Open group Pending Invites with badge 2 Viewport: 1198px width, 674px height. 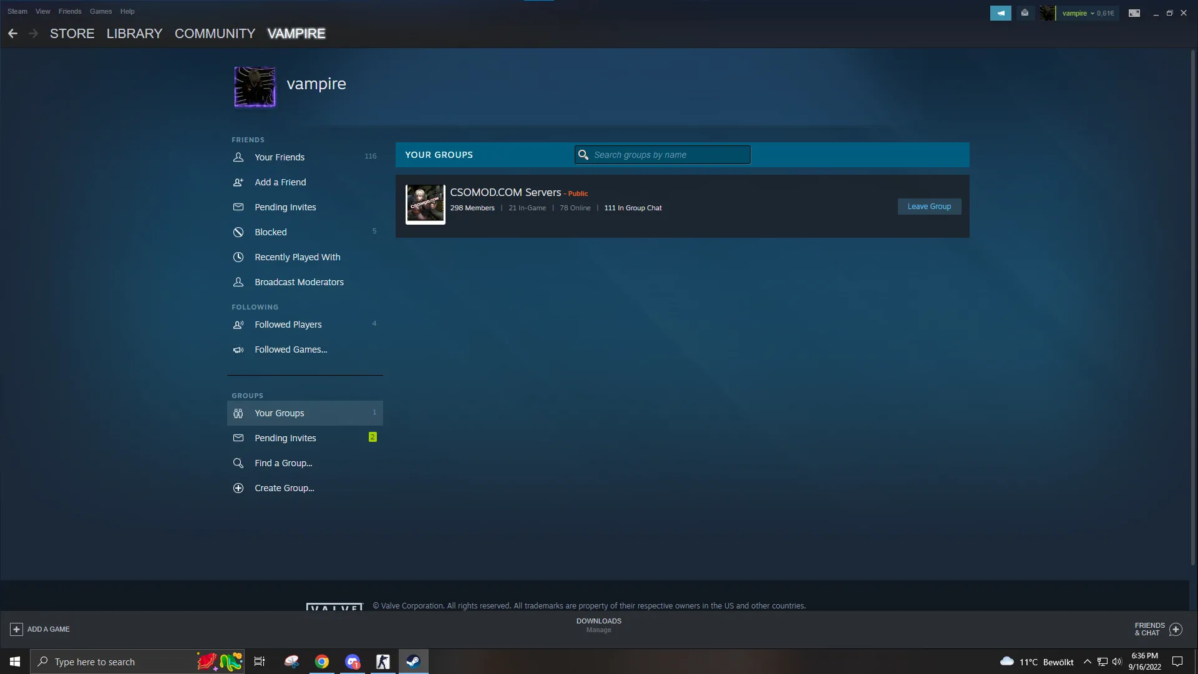305,438
